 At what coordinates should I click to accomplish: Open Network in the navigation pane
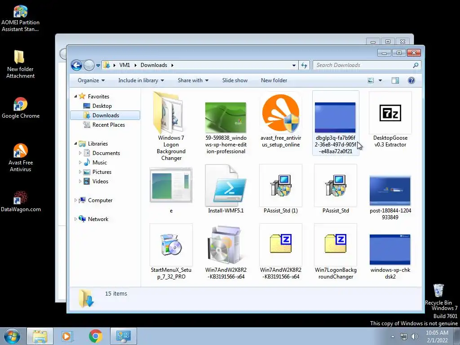click(97, 219)
